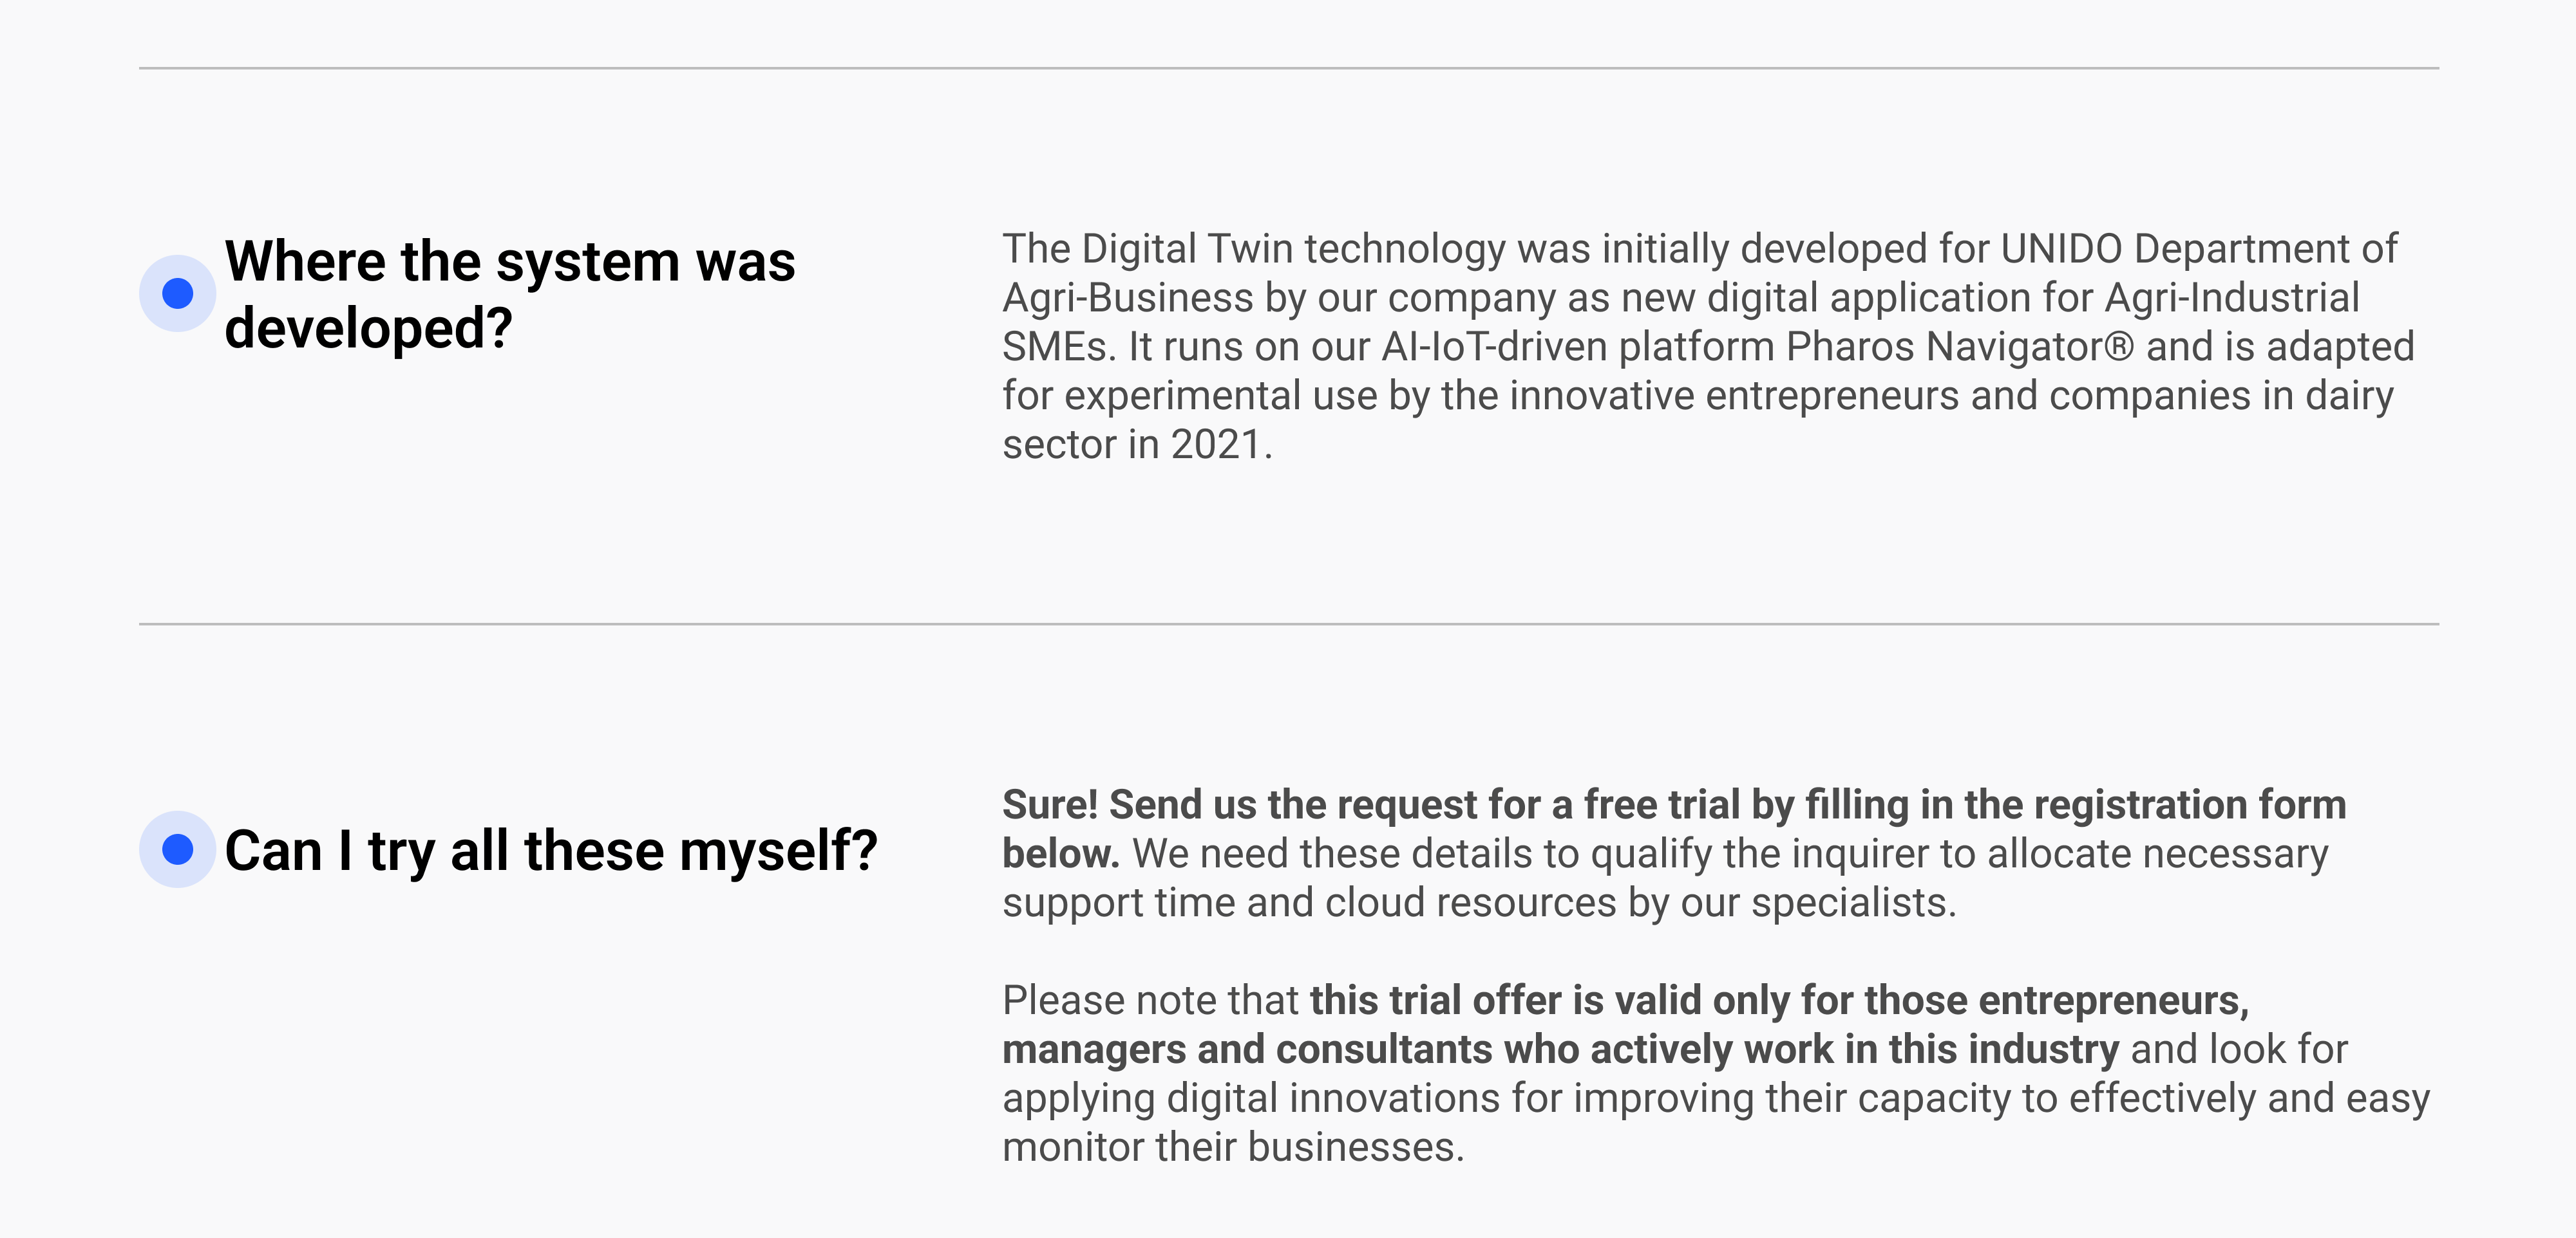Click the paragraph starting "The Digital Twin technology"

coord(1708,346)
